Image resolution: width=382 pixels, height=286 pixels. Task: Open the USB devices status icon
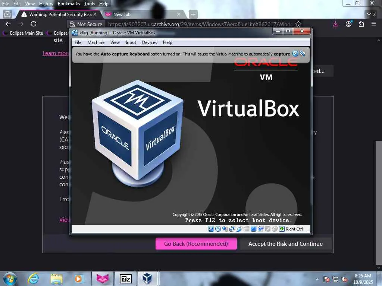pyautogui.click(x=239, y=229)
